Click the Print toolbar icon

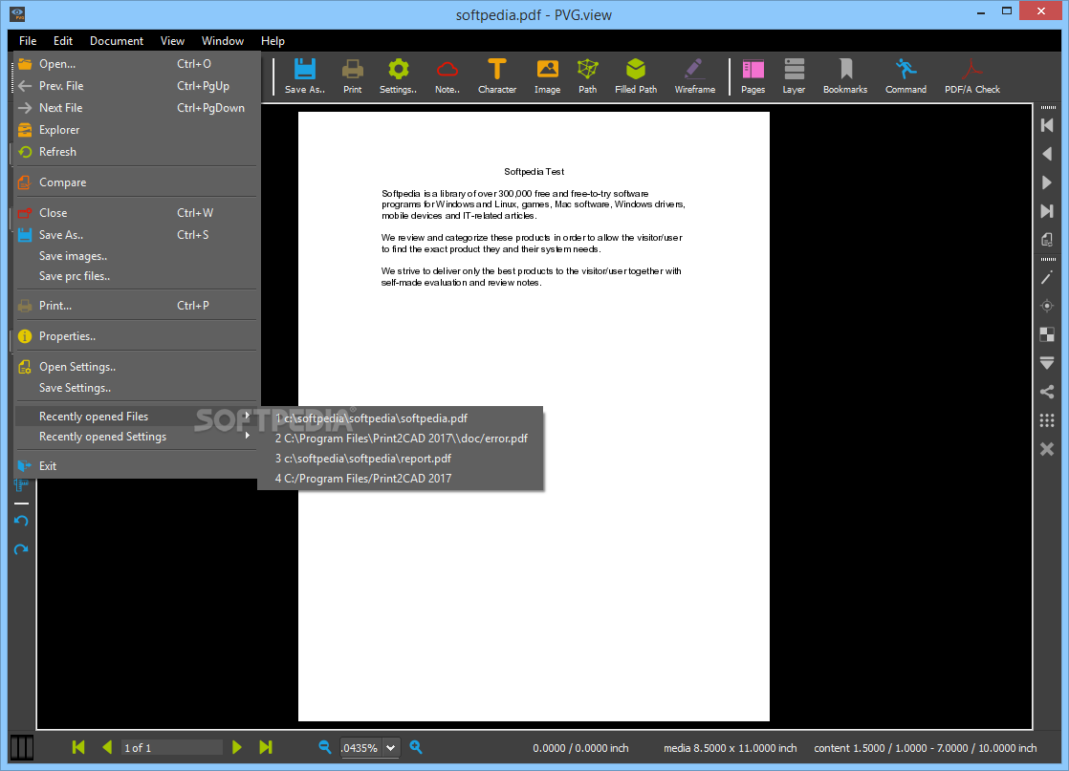[x=353, y=75]
